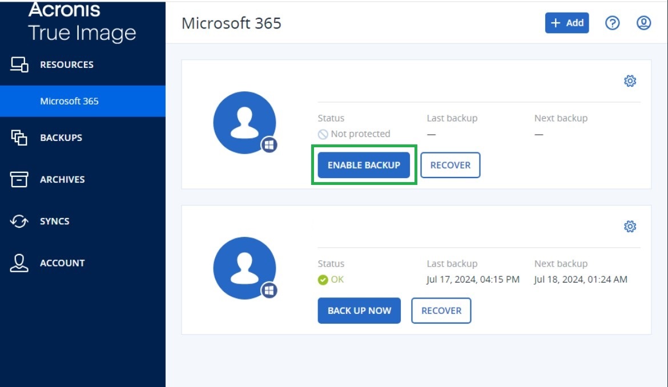Open settings gear on the unprotected account card

pos(630,80)
